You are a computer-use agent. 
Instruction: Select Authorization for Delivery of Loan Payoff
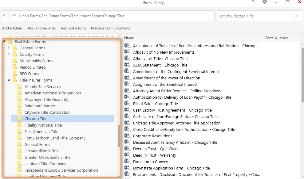click(182, 97)
